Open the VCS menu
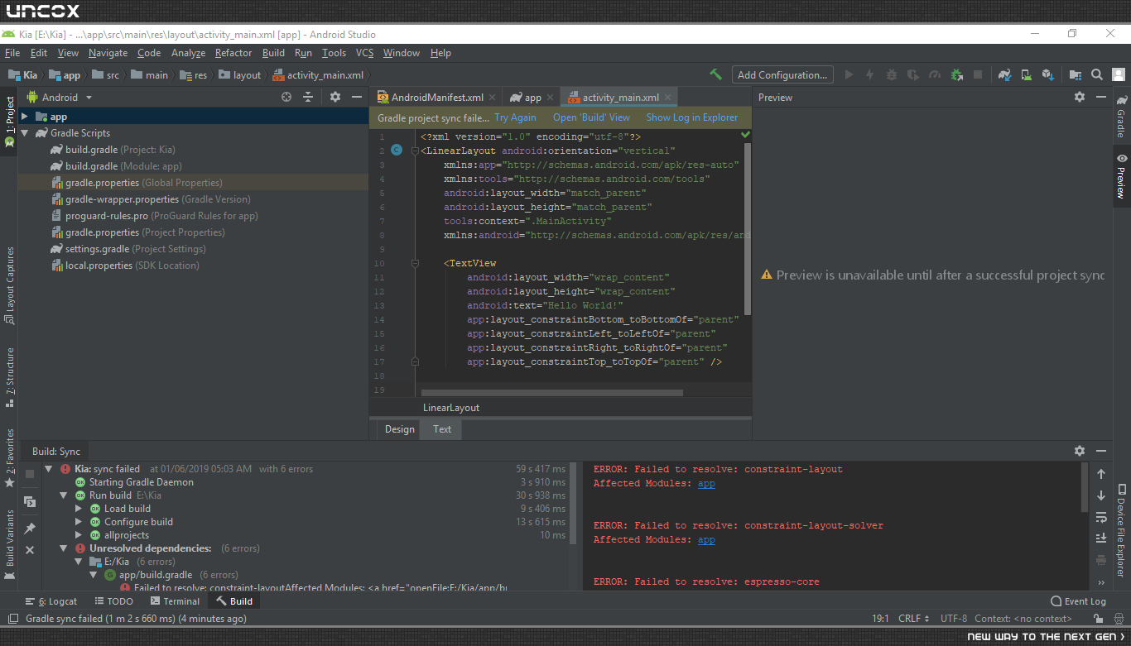The image size is (1131, 646). point(365,53)
